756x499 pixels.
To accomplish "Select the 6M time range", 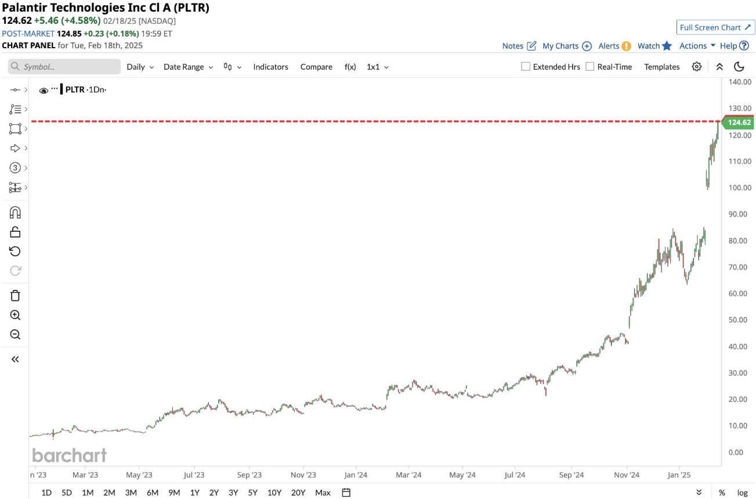I will pyautogui.click(x=153, y=493).
